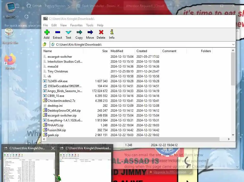Click the Move toolbar icon

tap(90, 32)
